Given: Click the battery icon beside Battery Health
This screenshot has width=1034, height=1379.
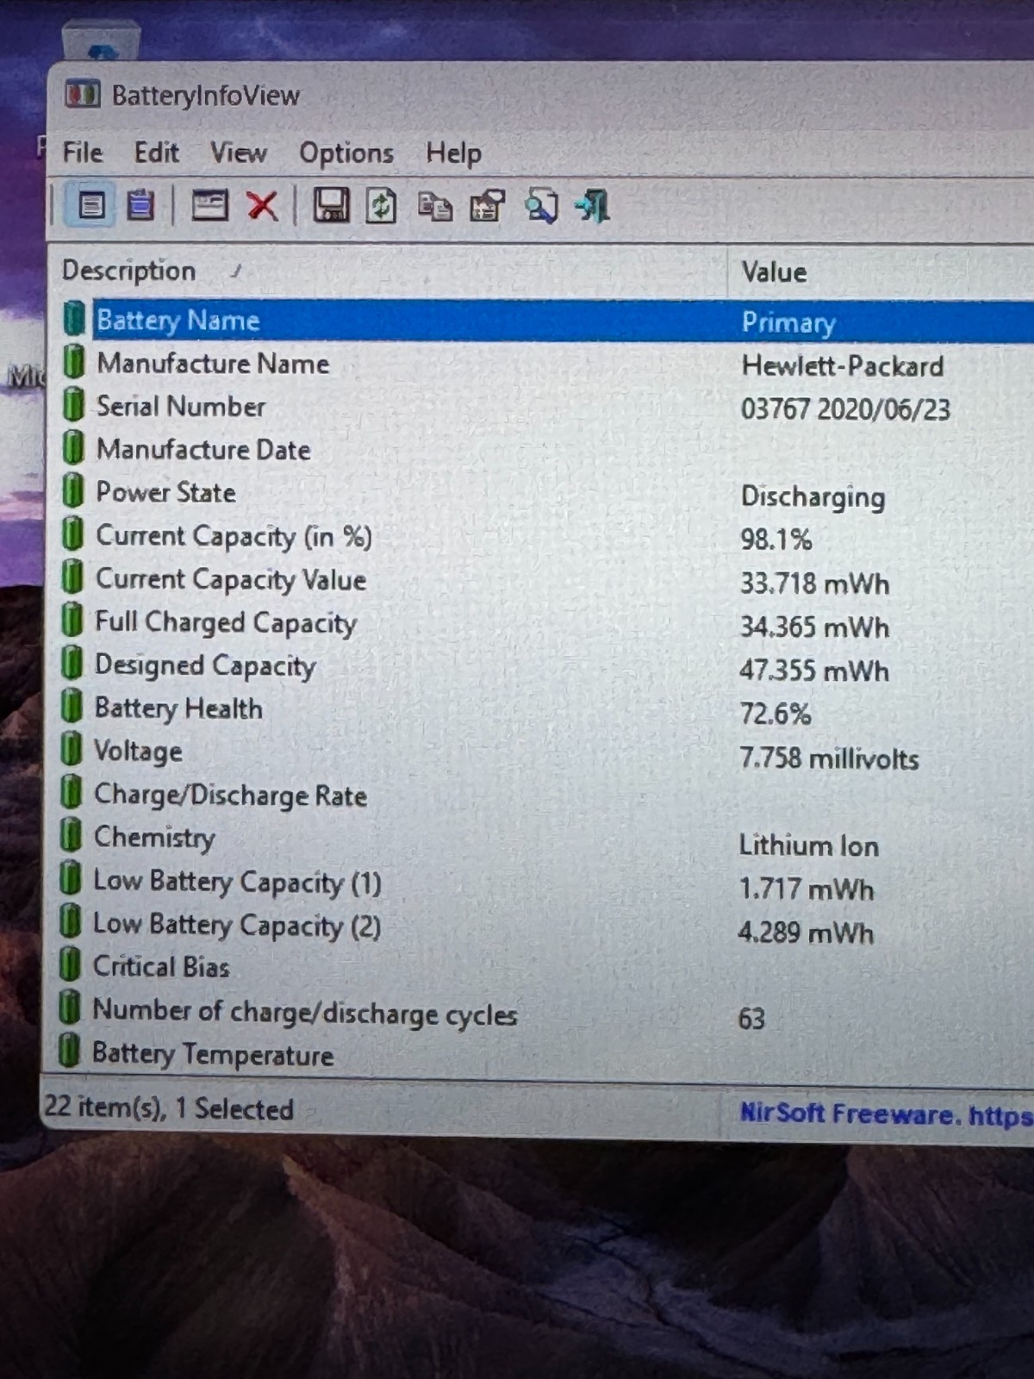Looking at the screenshot, I should pyautogui.click(x=72, y=707).
